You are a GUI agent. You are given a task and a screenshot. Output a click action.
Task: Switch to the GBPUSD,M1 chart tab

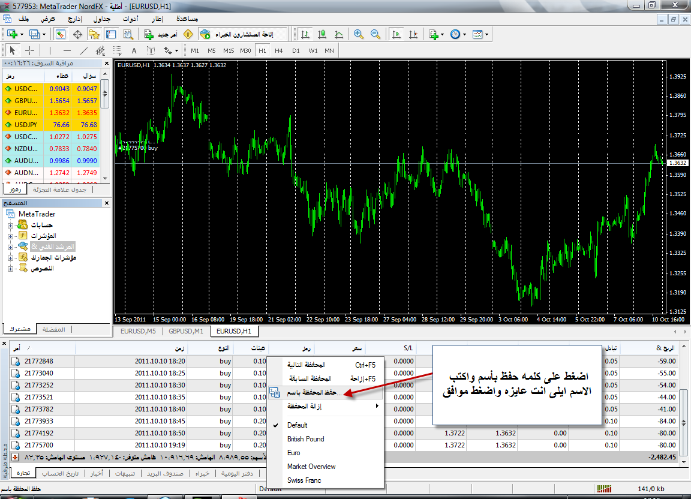(186, 331)
